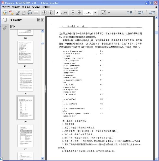Viewport: 159px width, 161px height.
Task: Open the 工具 (Tools) pane
Action: (129, 12)
